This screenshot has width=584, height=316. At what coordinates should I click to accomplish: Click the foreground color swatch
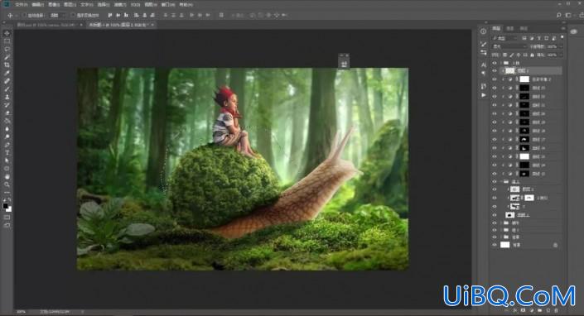point(5,206)
